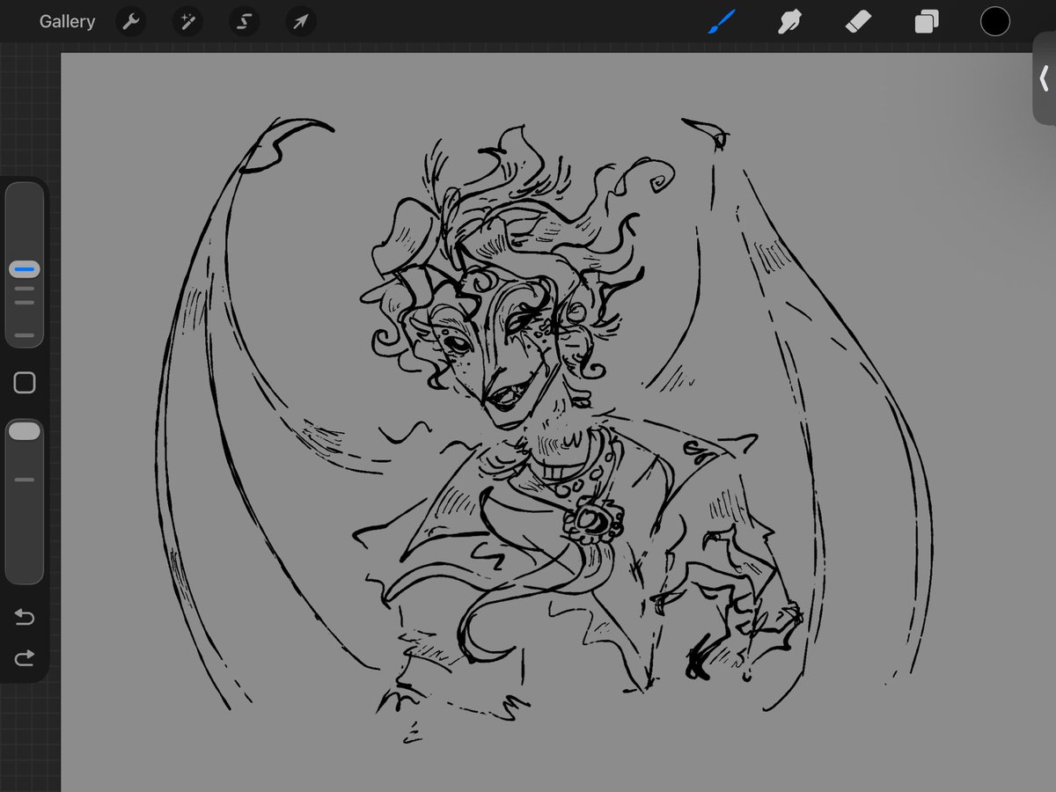Screen dimensions: 1056x792
Task: Activate the Transform arrow tool
Action: click(x=301, y=22)
